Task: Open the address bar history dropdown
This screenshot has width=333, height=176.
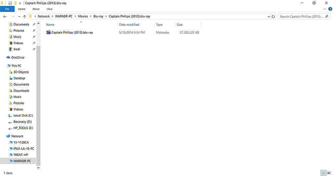Action: [269, 17]
